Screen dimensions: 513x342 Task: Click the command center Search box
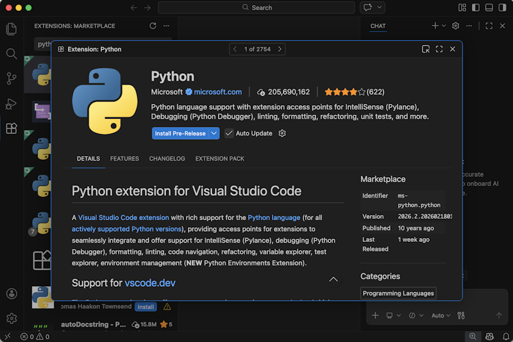click(256, 8)
